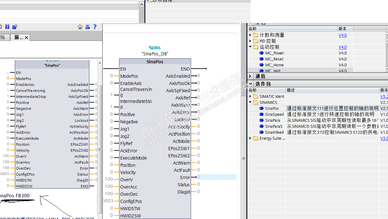Expand the Energy Suite tree node

[x=250, y=138]
